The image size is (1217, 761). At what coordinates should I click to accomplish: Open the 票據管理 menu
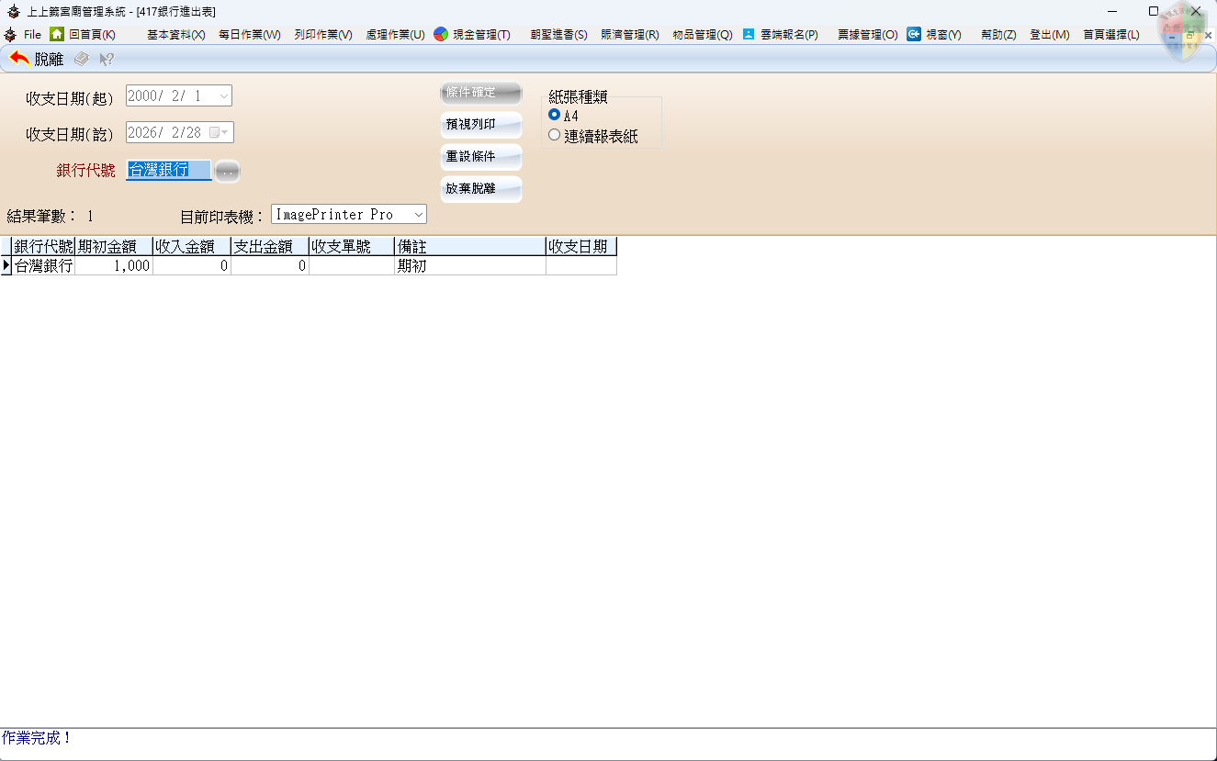(x=867, y=35)
